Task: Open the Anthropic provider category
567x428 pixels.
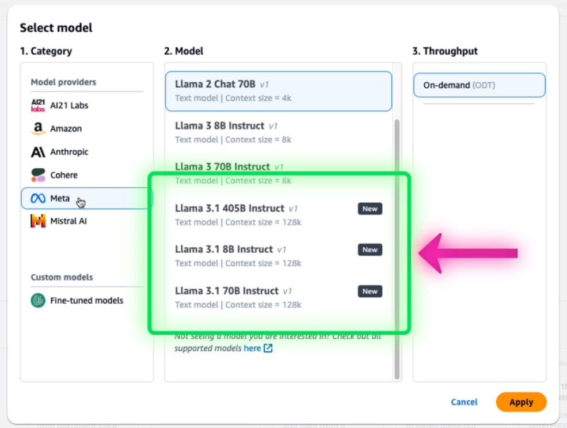Action: (x=69, y=152)
